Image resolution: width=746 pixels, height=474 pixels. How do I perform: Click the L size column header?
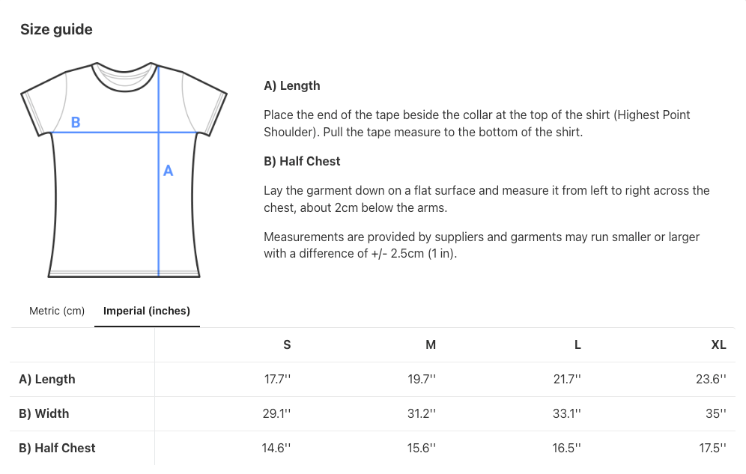[577, 345]
